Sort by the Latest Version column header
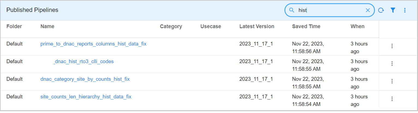 pyautogui.click(x=257, y=27)
